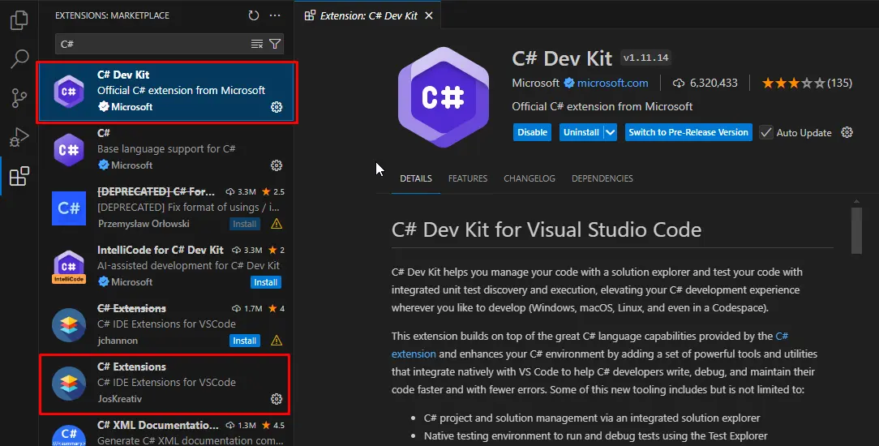Open the Explorer view in activity bar

(x=19, y=20)
